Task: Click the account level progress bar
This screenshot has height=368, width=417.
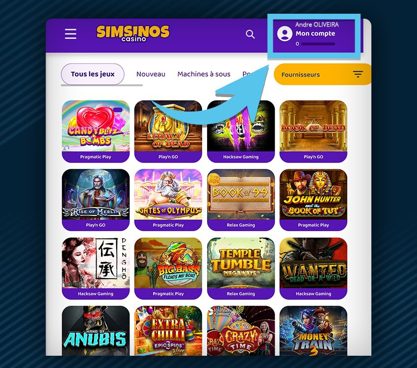Action: [x=318, y=44]
